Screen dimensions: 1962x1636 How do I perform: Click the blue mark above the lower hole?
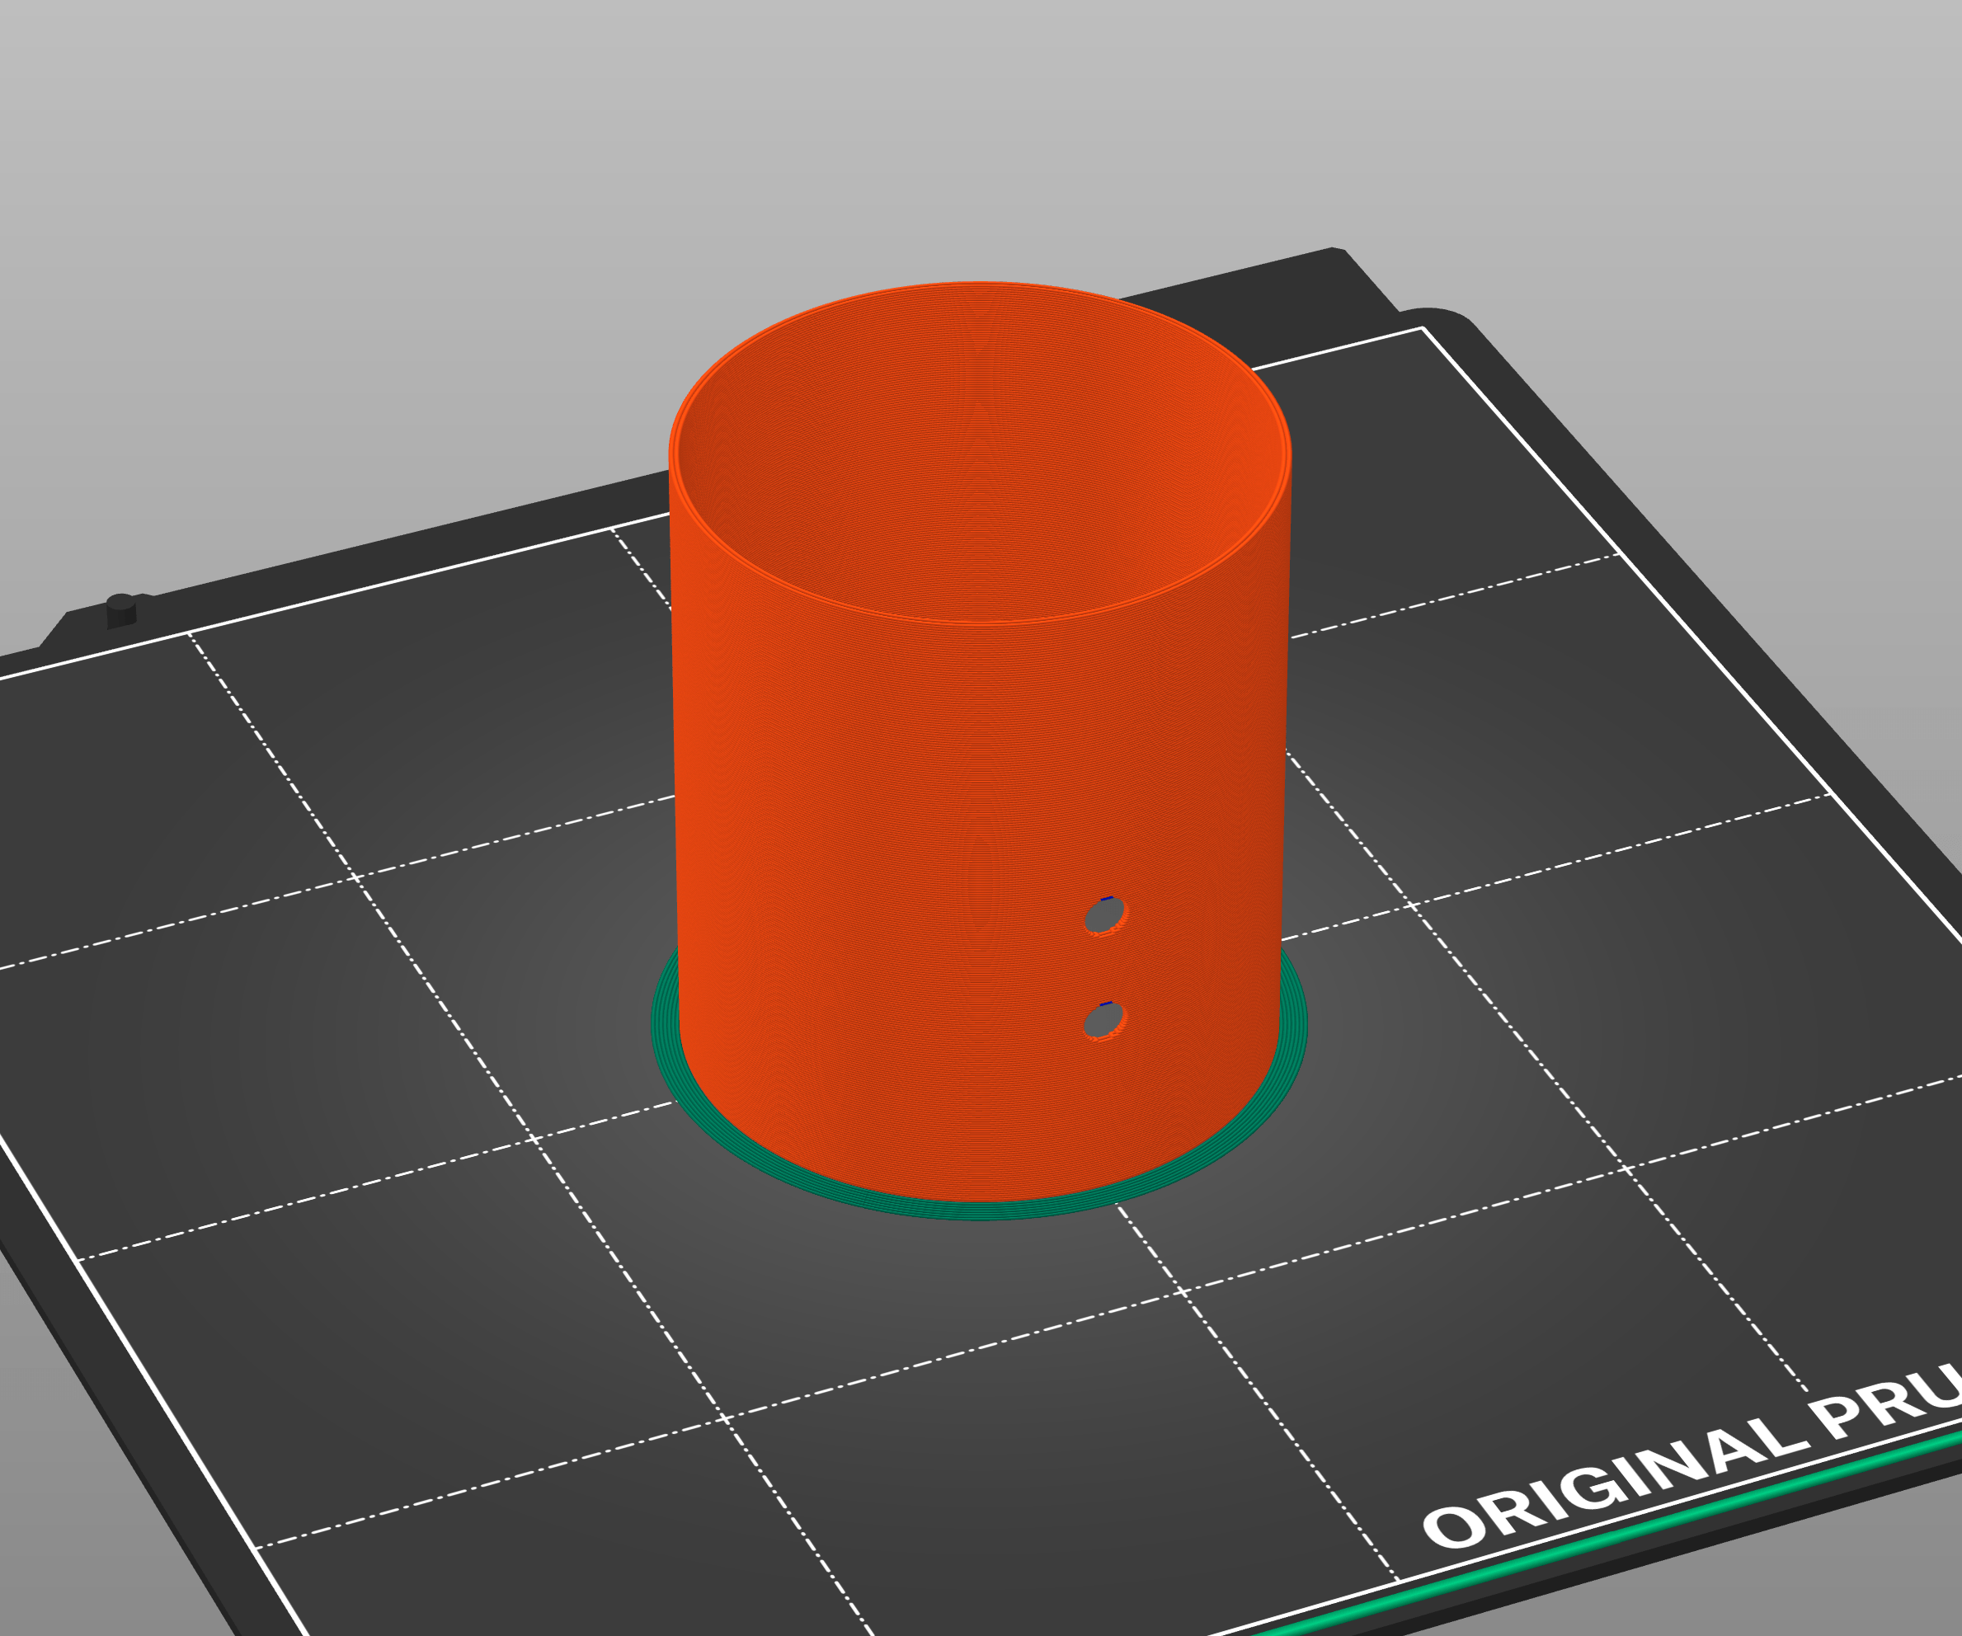pos(1106,1004)
